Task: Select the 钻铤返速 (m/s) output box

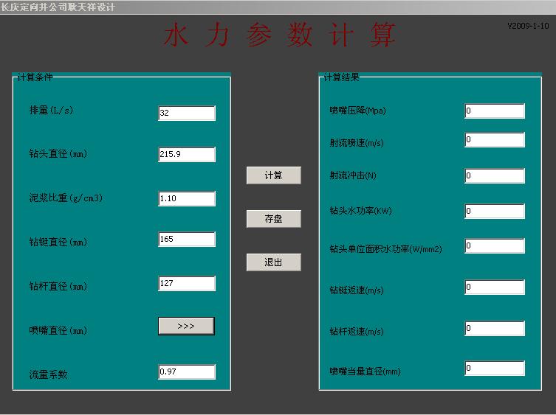Action: click(x=495, y=287)
